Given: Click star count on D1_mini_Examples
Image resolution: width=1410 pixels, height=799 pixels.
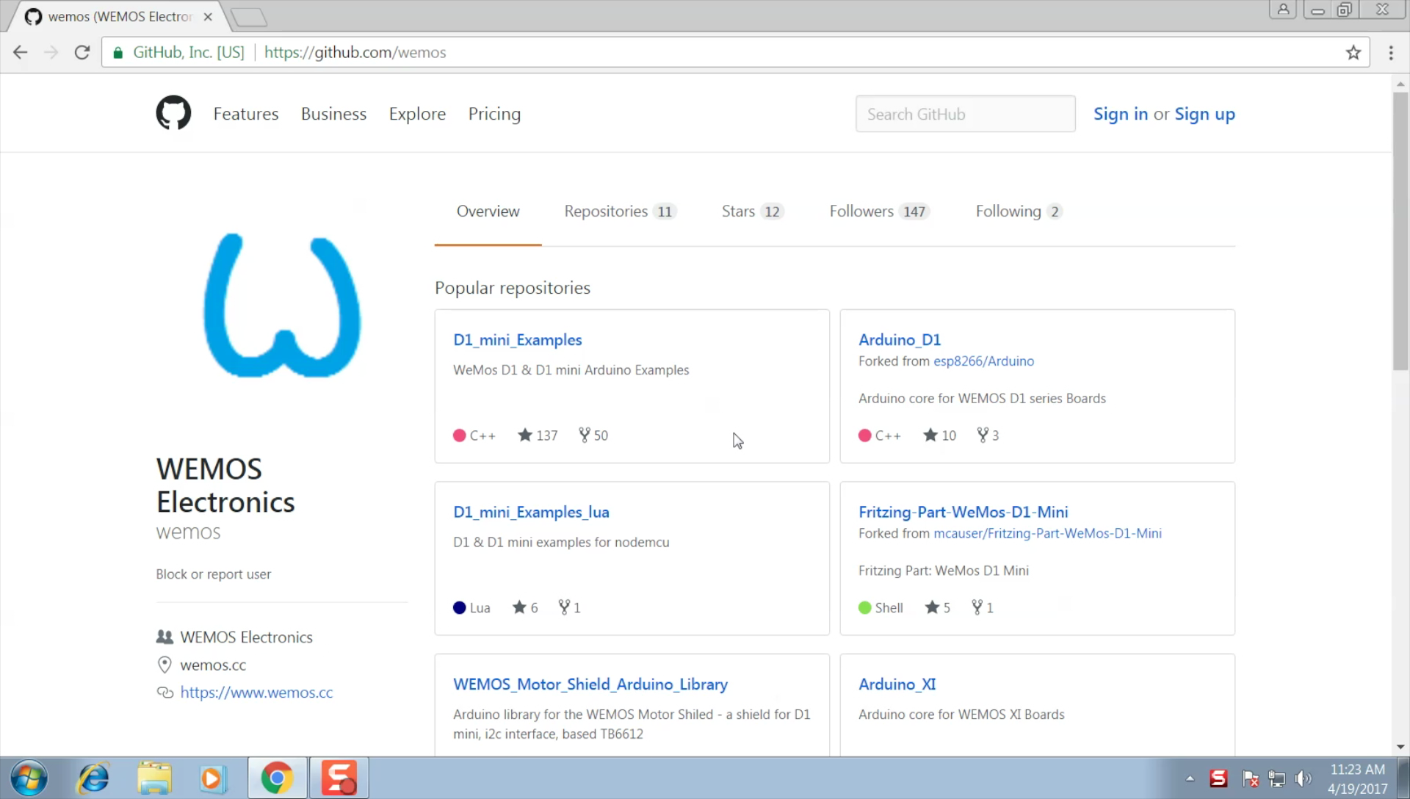Looking at the screenshot, I should pyautogui.click(x=538, y=435).
